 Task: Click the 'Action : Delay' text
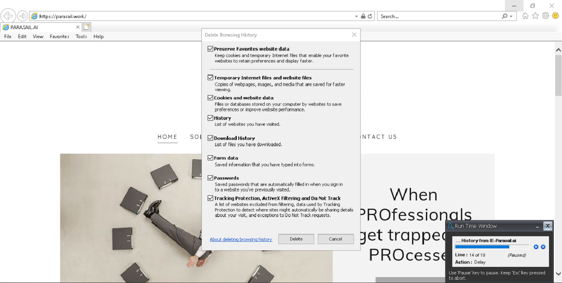coord(470,262)
